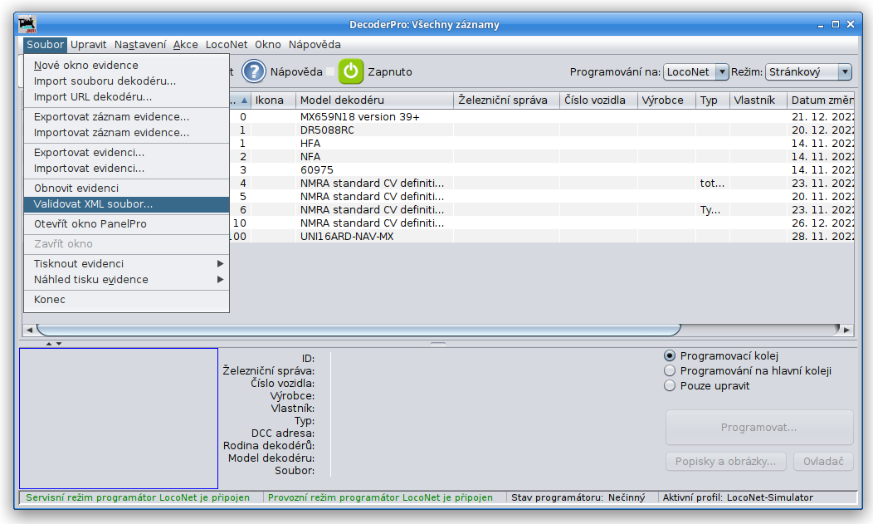Viewport: 873px width, 524px height.
Task: Click the sort arrow in the first column header
Action: pyautogui.click(x=244, y=100)
